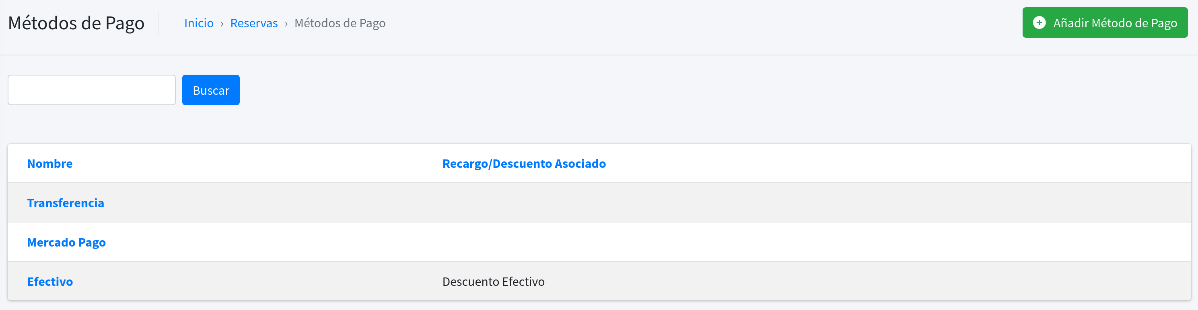
Task: Open the Efectivo payment method
Action: [50, 281]
